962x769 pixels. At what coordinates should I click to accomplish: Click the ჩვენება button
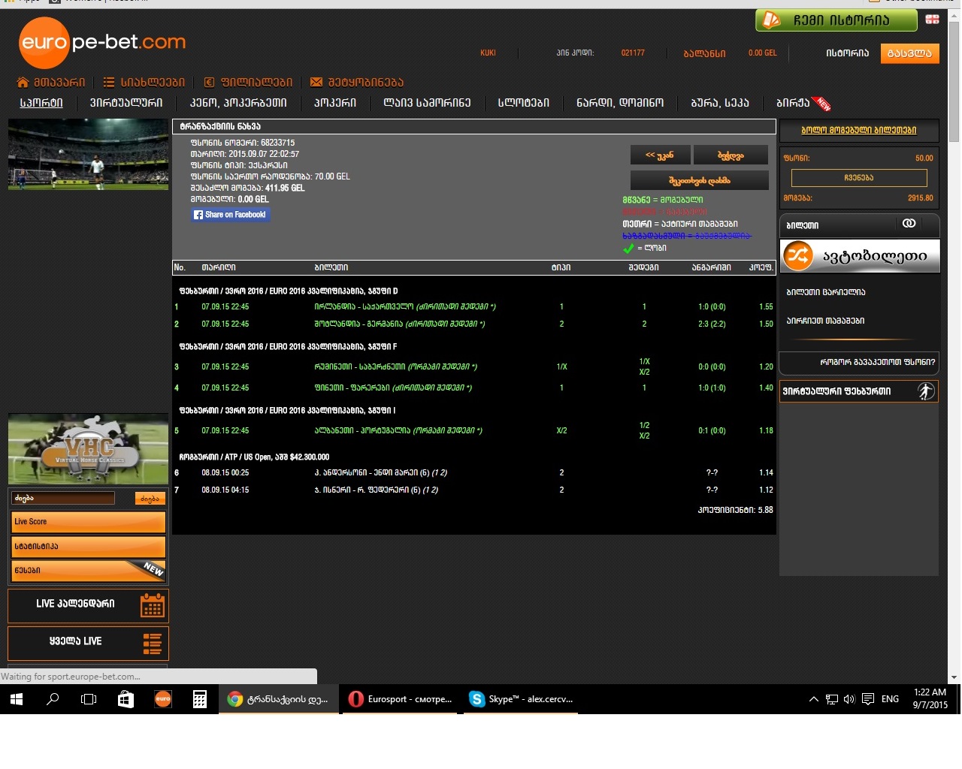859,178
